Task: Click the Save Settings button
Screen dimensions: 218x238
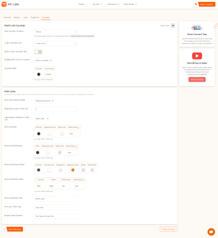Action: (15, 230)
